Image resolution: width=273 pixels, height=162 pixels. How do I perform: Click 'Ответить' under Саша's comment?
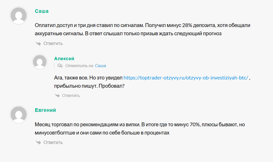[53, 43]
